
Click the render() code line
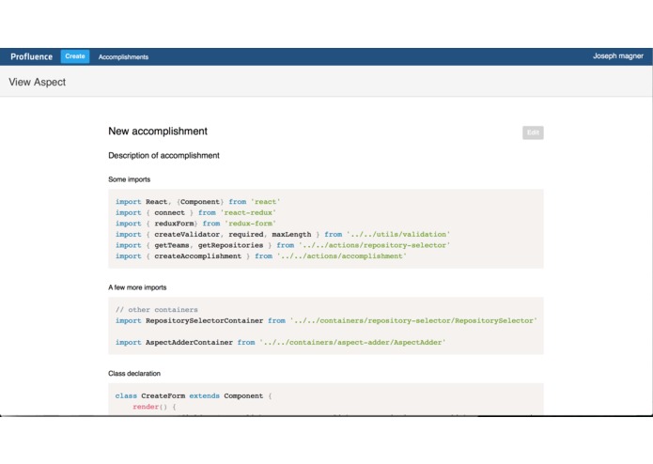(154, 407)
